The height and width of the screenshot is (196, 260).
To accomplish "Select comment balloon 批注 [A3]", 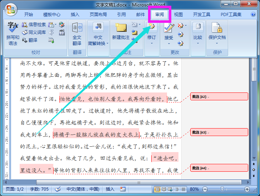I will 219,132.
